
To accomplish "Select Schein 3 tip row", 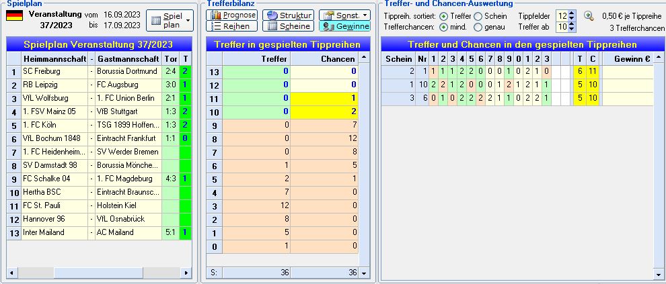I will [517, 99].
